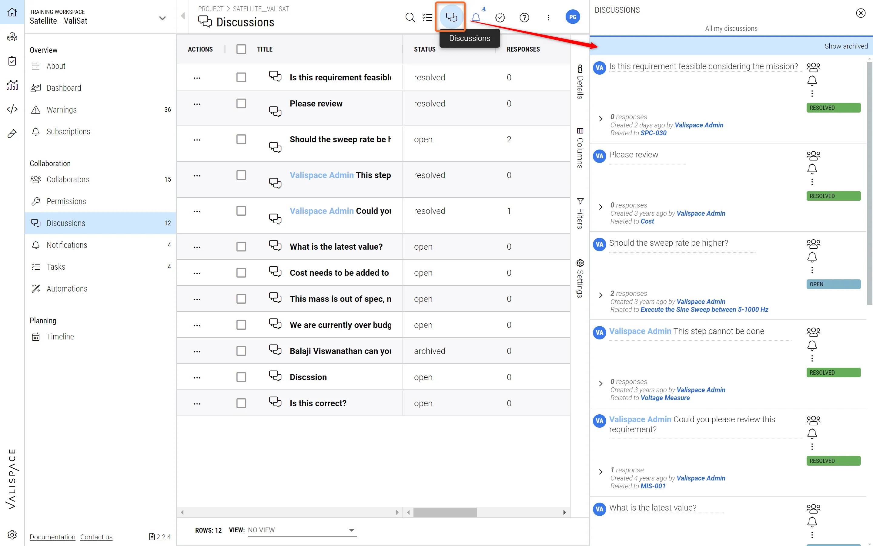Open the help question mark icon
This screenshot has width=873, height=546.
[x=524, y=17]
